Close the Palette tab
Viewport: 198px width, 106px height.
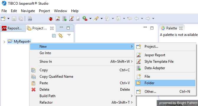(x=181, y=28)
